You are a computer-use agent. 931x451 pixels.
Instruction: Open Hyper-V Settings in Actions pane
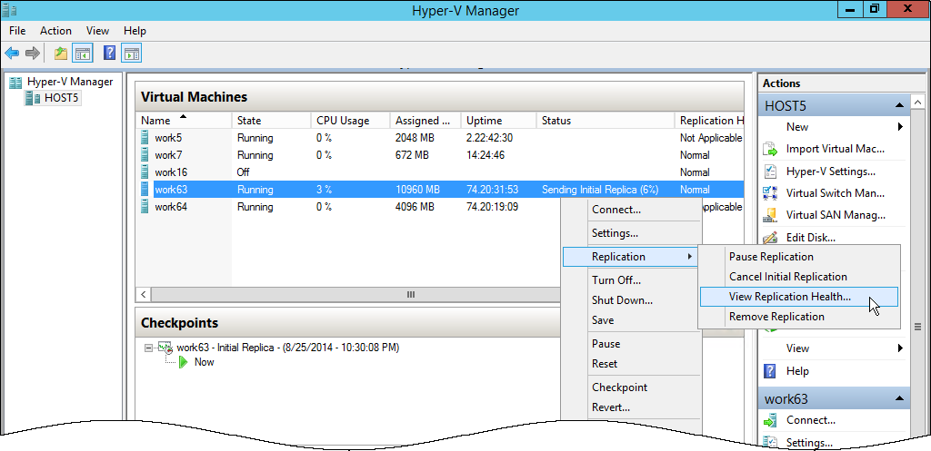830,172
